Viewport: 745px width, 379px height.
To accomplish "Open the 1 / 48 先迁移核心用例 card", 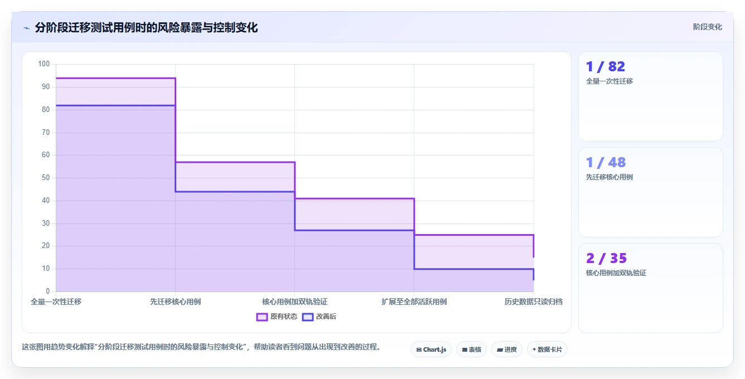I will pyautogui.click(x=651, y=192).
